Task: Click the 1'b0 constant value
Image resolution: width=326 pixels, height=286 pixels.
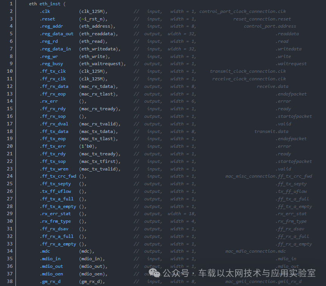Action: [x=87, y=147]
